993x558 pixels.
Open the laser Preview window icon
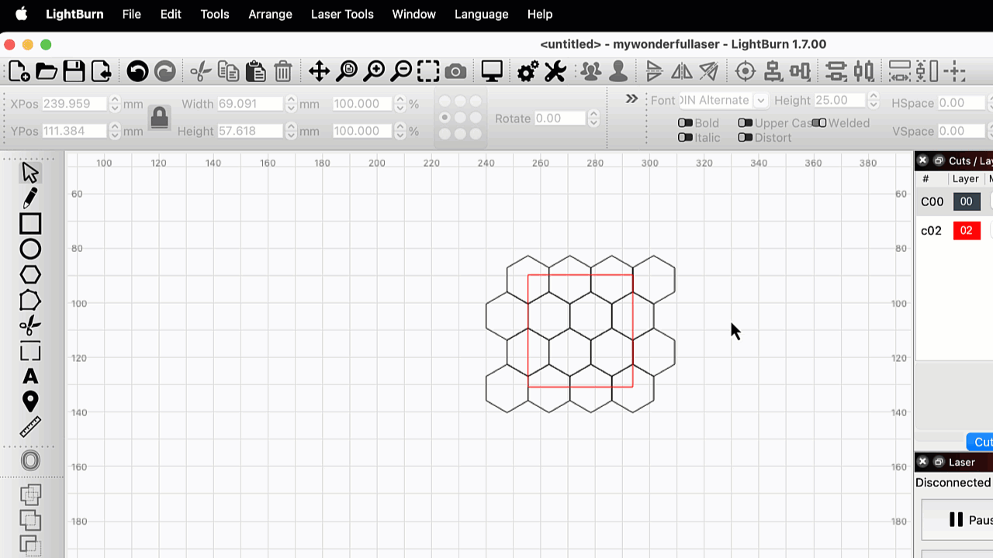(491, 71)
